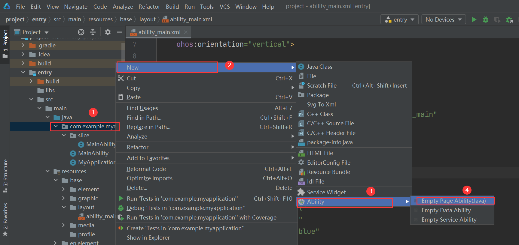Click the locate target icon in Project panel
Screen dimensions: 519x245
click(x=81, y=32)
